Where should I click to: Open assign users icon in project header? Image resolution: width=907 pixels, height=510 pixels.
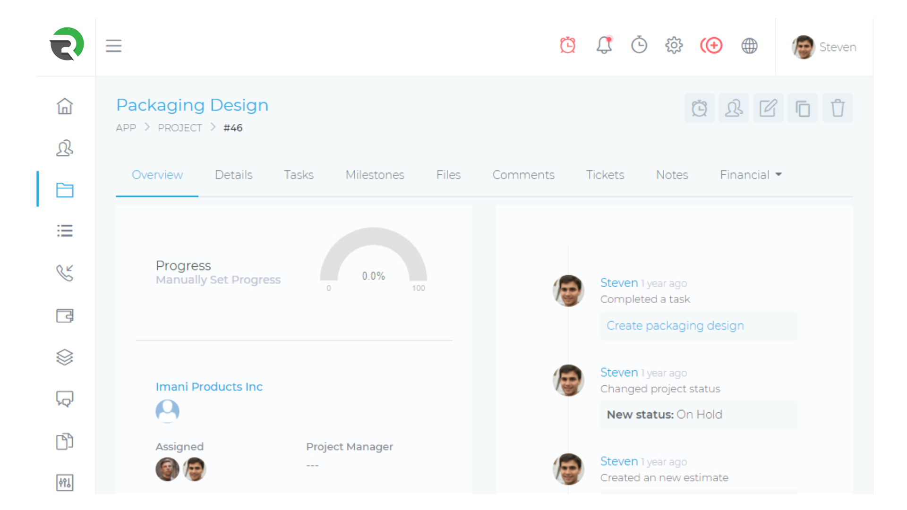tap(734, 108)
